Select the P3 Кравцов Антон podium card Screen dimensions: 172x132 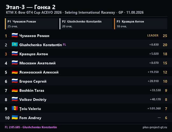[x=141, y=24]
